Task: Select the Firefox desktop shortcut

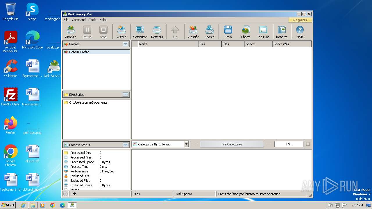Action: coord(10,125)
